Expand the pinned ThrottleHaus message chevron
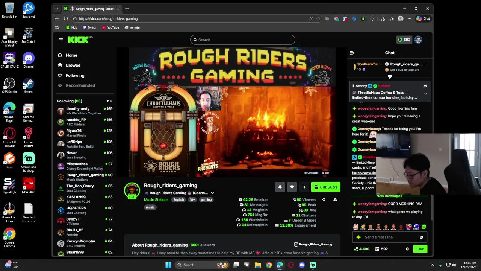The width and height of the screenshot is (481, 271). click(x=425, y=94)
